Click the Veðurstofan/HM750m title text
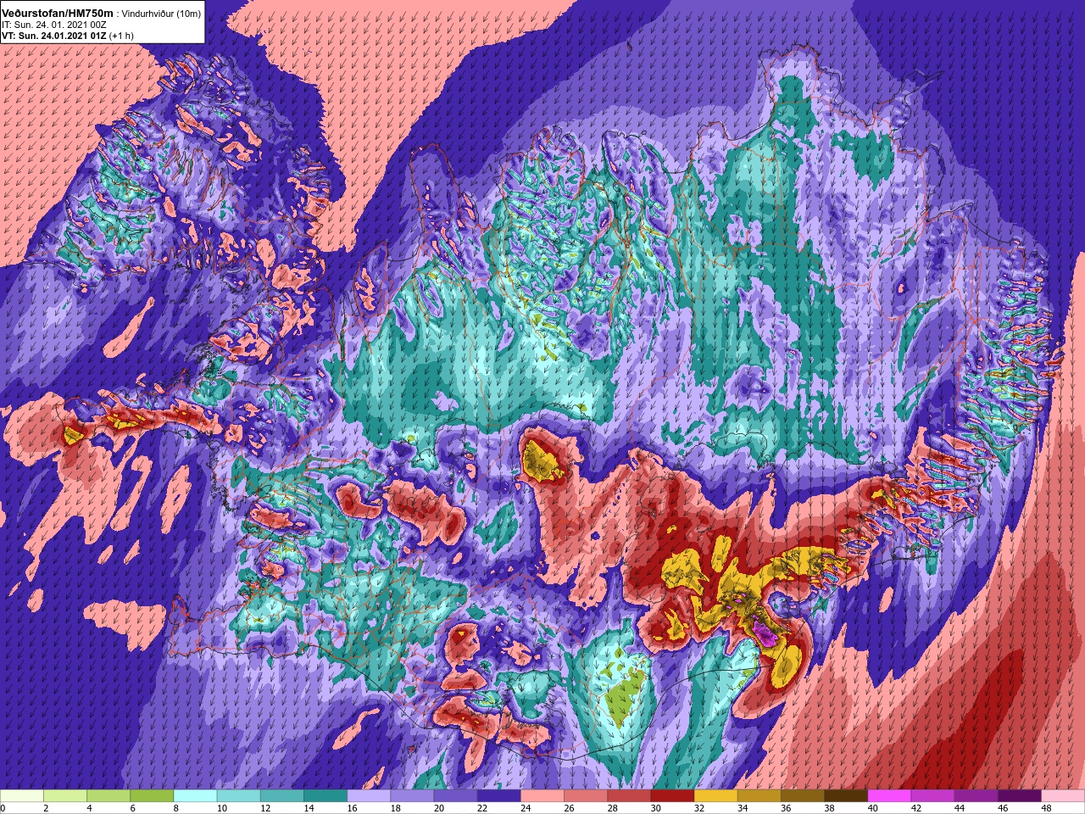Viewport: 1085px width, 814px height. pyautogui.click(x=58, y=13)
